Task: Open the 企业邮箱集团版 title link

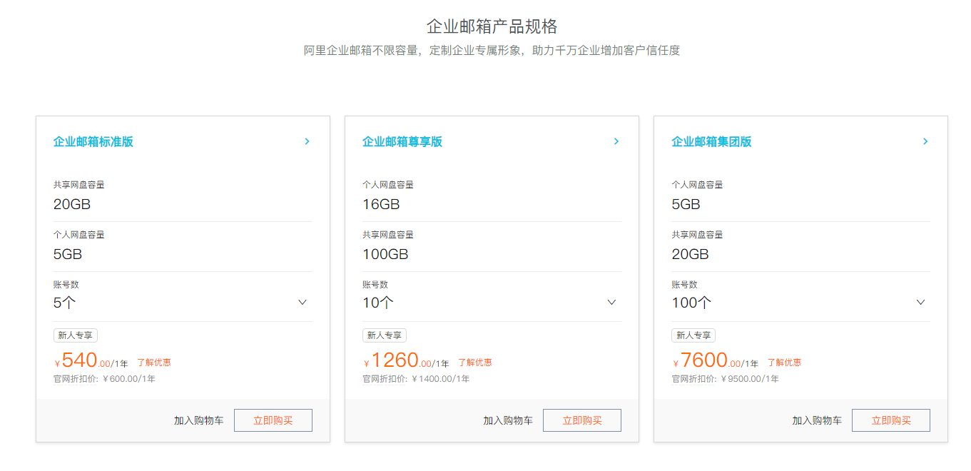Action: pyautogui.click(x=711, y=141)
